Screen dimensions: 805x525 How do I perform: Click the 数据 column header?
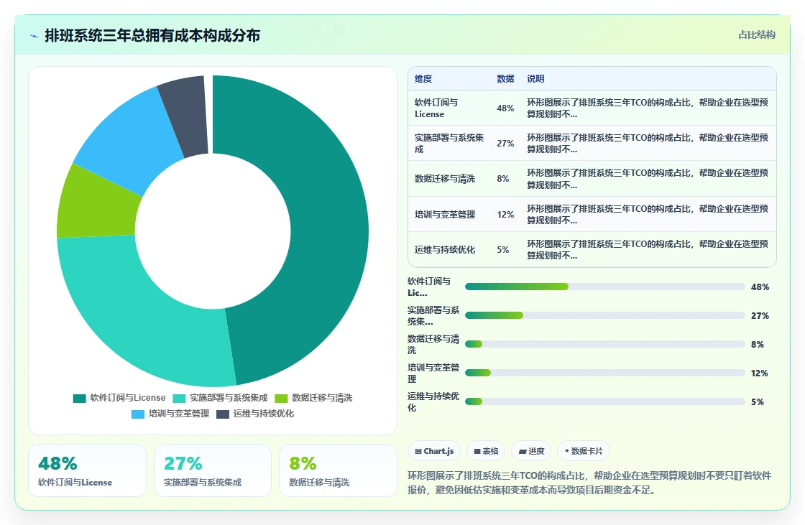pyautogui.click(x=506, y=79)
